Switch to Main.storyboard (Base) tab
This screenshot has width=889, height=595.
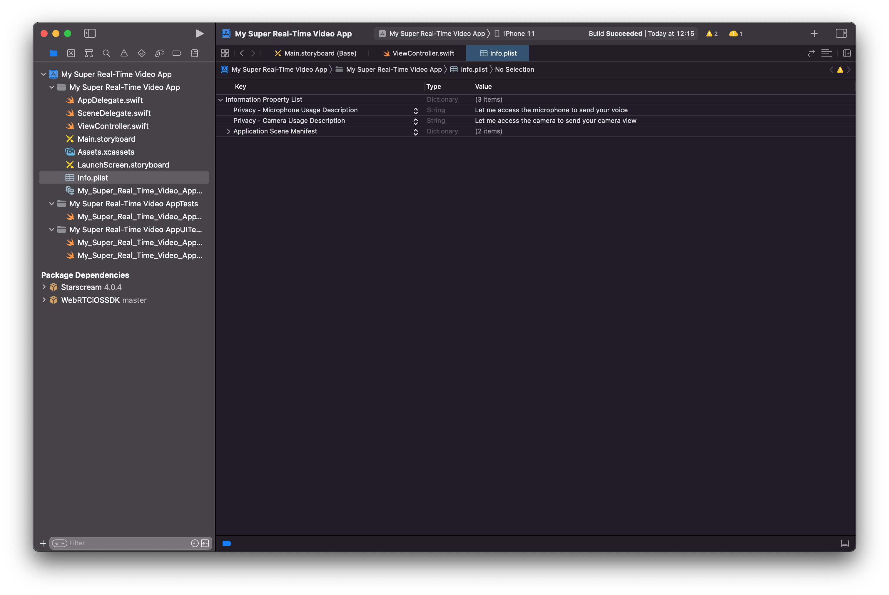(x=316, y=54)
